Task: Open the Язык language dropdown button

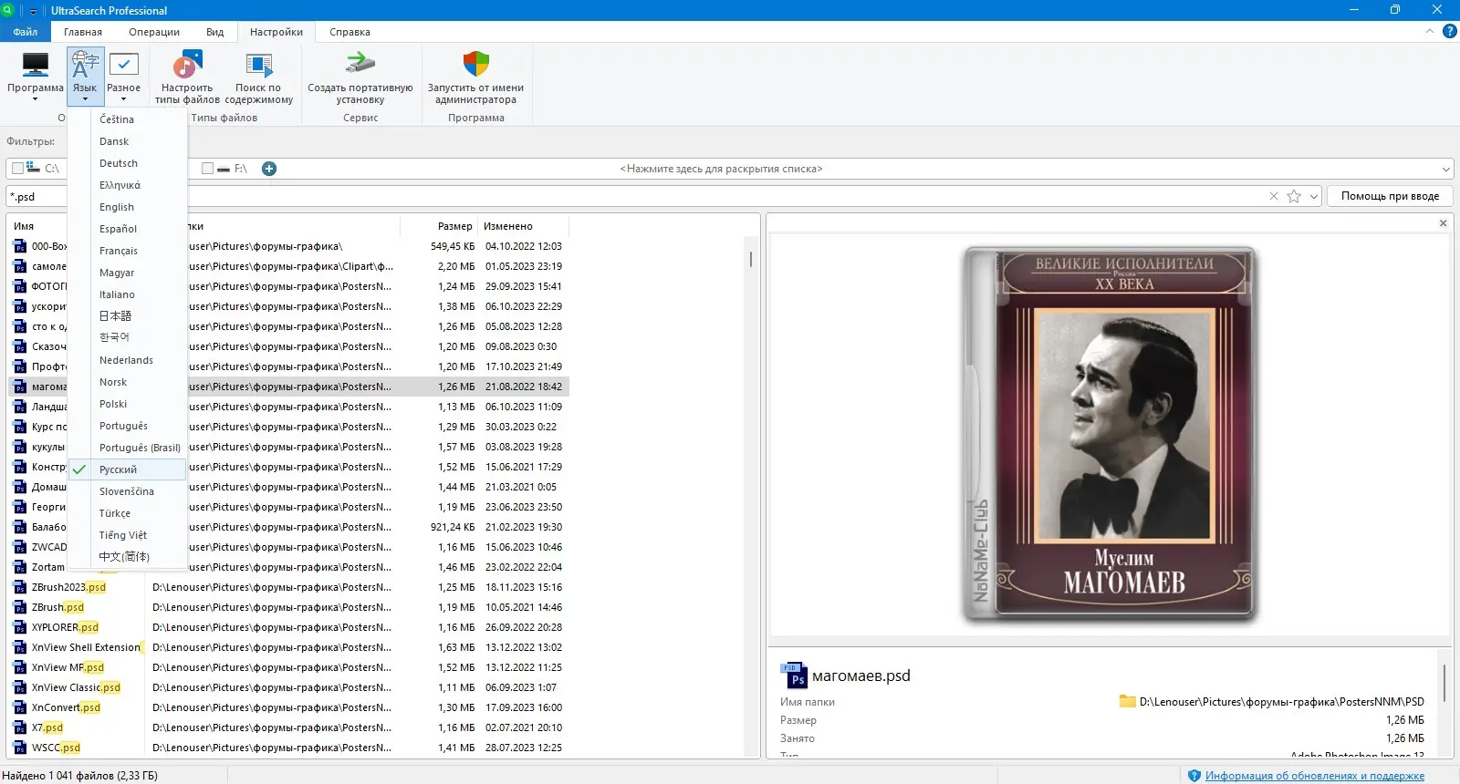Action: pyautogui.click(x=85, y=76)
